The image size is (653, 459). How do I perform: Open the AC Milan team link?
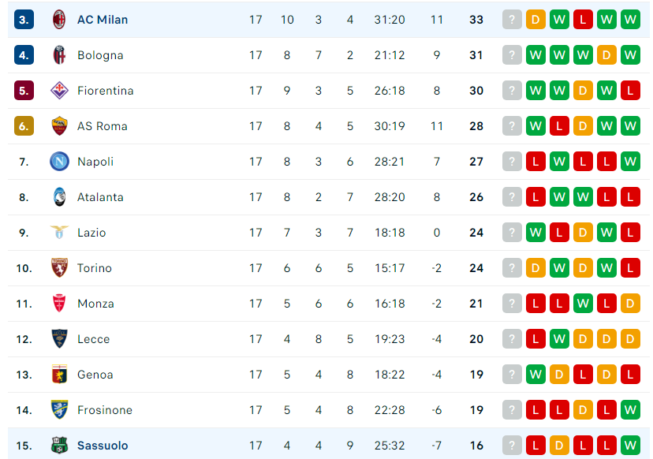(103, 20)
